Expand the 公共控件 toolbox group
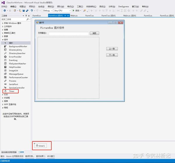Viewport: 175px width, 163px height. [3, 26]
